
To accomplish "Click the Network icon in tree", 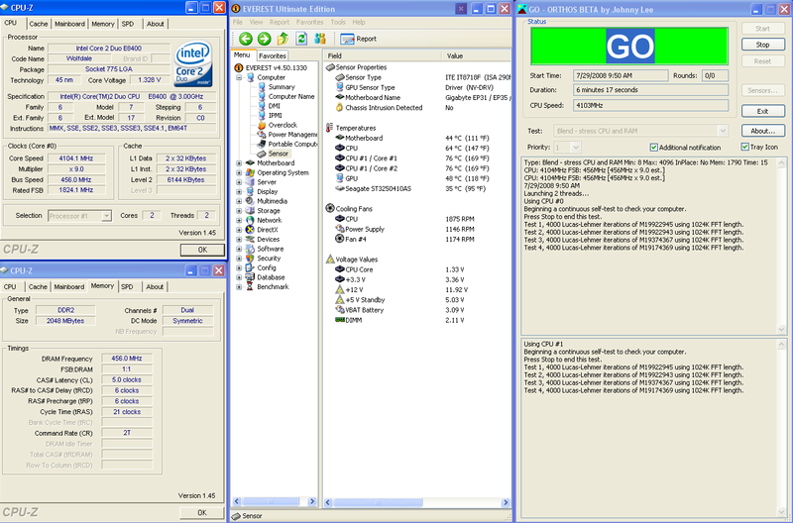I will (x=250, y=220).
